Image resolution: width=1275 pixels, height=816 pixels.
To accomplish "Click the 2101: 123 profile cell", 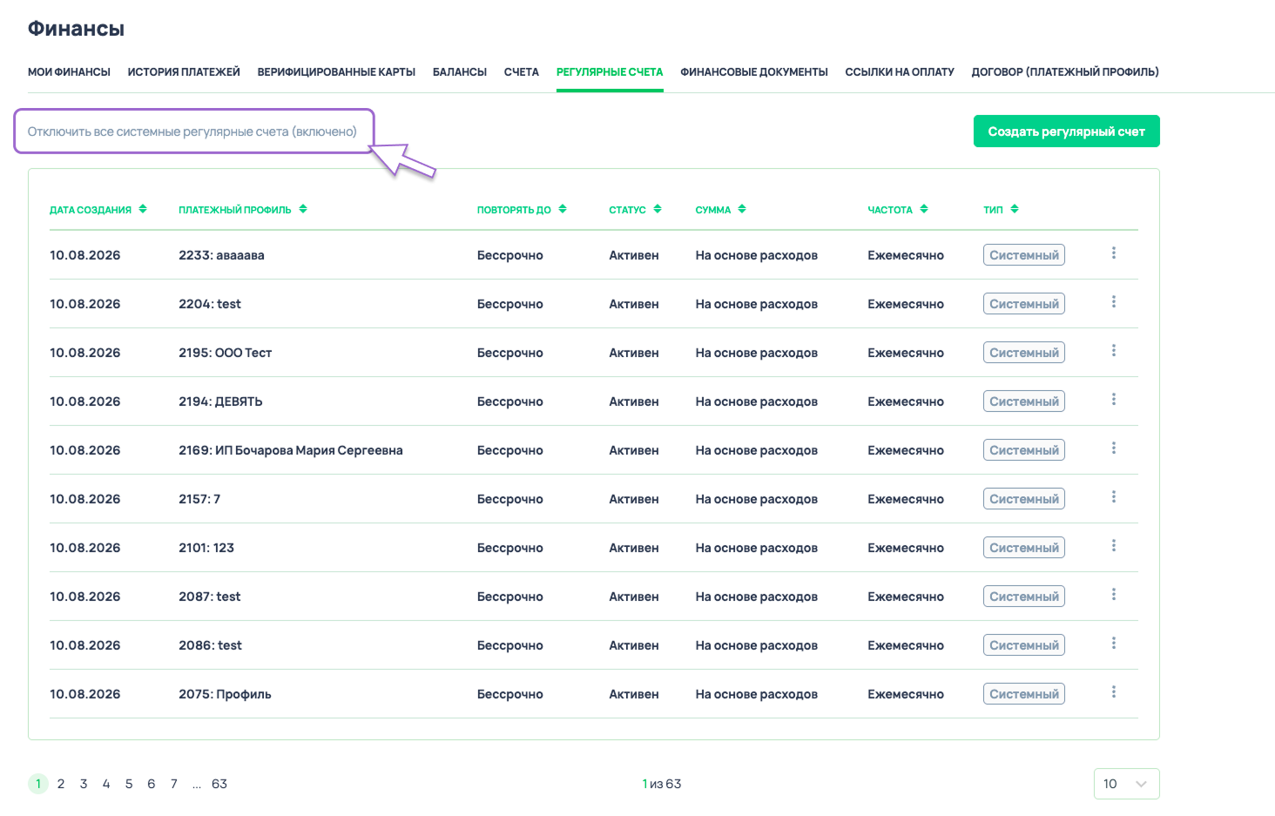I will (x=206, y=548).
